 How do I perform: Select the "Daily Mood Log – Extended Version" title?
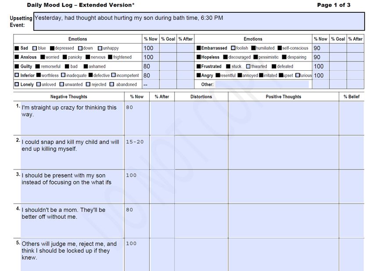(80, 5)
